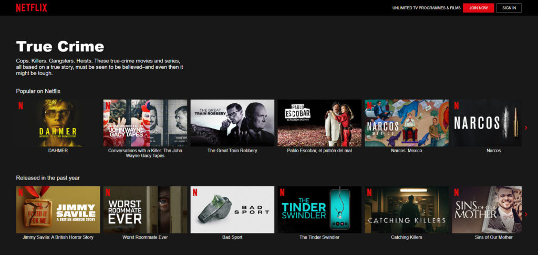Open the Bad Sport whistle thumbnail
Screen dimensions: 538x255
[x=232, y=210]
